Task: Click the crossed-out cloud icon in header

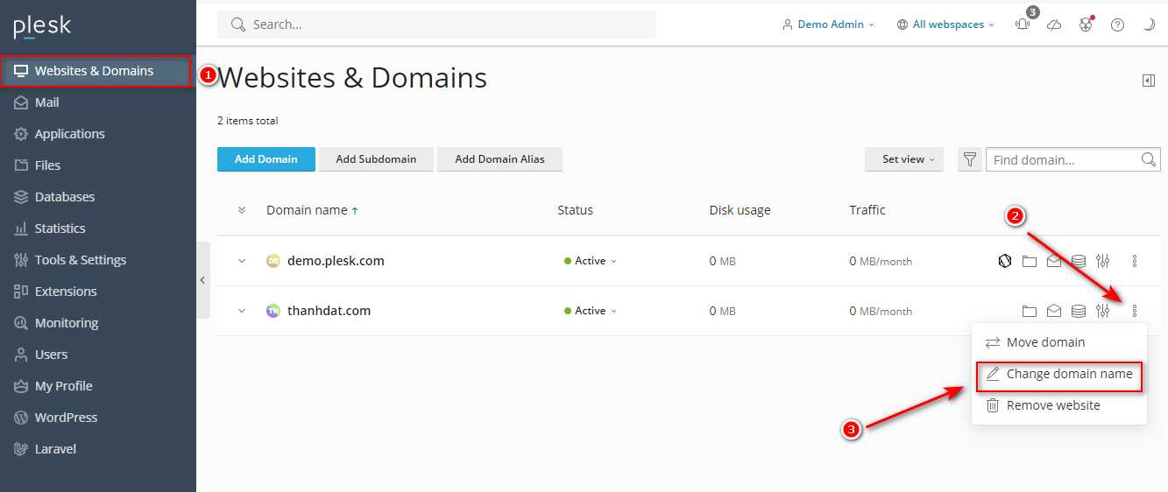Action: [x=1054, y=25]
